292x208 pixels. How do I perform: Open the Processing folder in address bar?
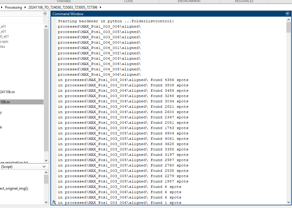point(13,7)
